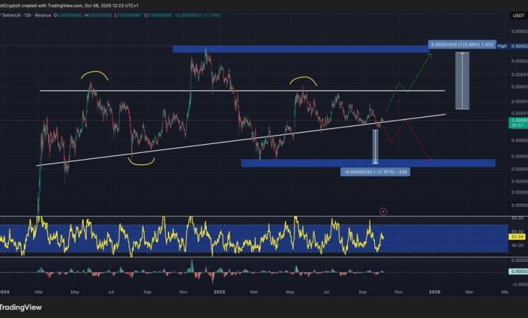Select the upper blue resistance zone rectangle
Screen dimensions: 528x318
[298, 49]
